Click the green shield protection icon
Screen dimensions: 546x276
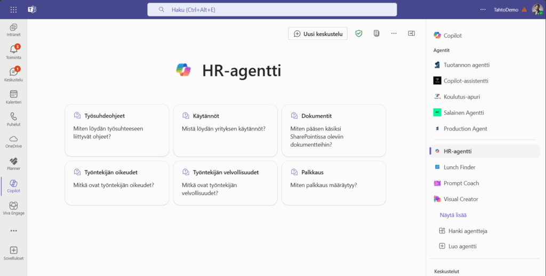[359, 34]
